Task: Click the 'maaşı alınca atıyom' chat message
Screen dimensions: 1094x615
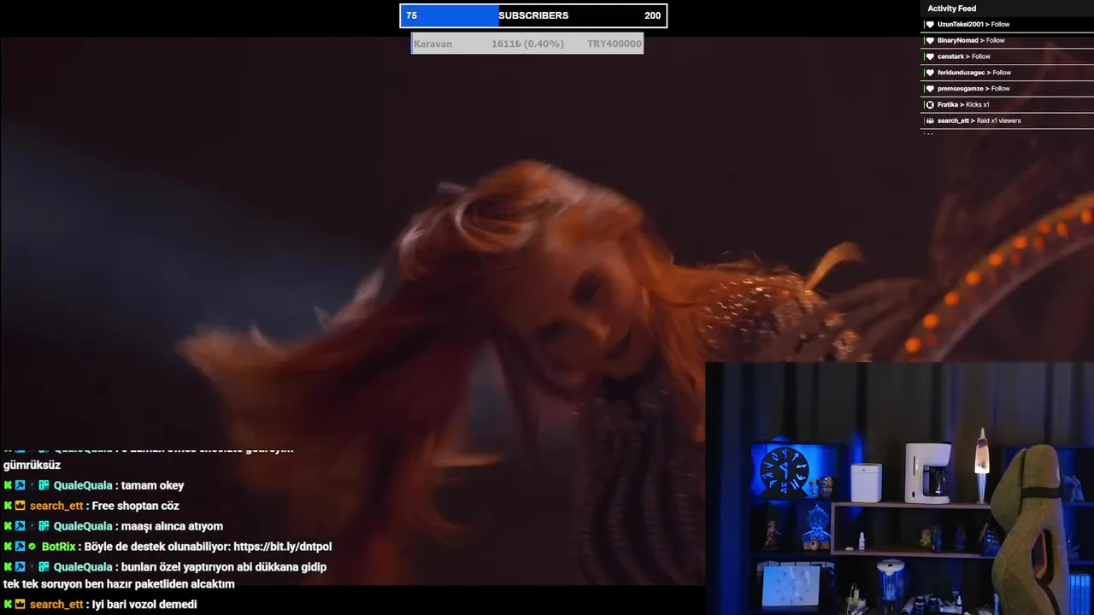Action: pyautogui.click(x=172, y=526)
